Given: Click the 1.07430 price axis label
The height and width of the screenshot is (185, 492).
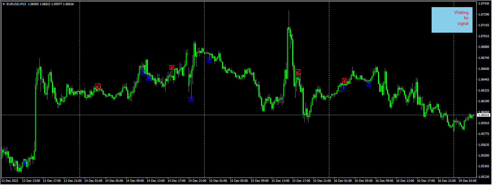Looking at the screenshot, I should click(484, 3).
